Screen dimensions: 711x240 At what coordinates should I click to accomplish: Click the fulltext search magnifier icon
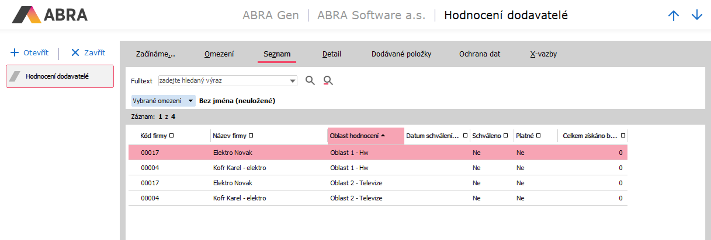[x=310, y=80]
